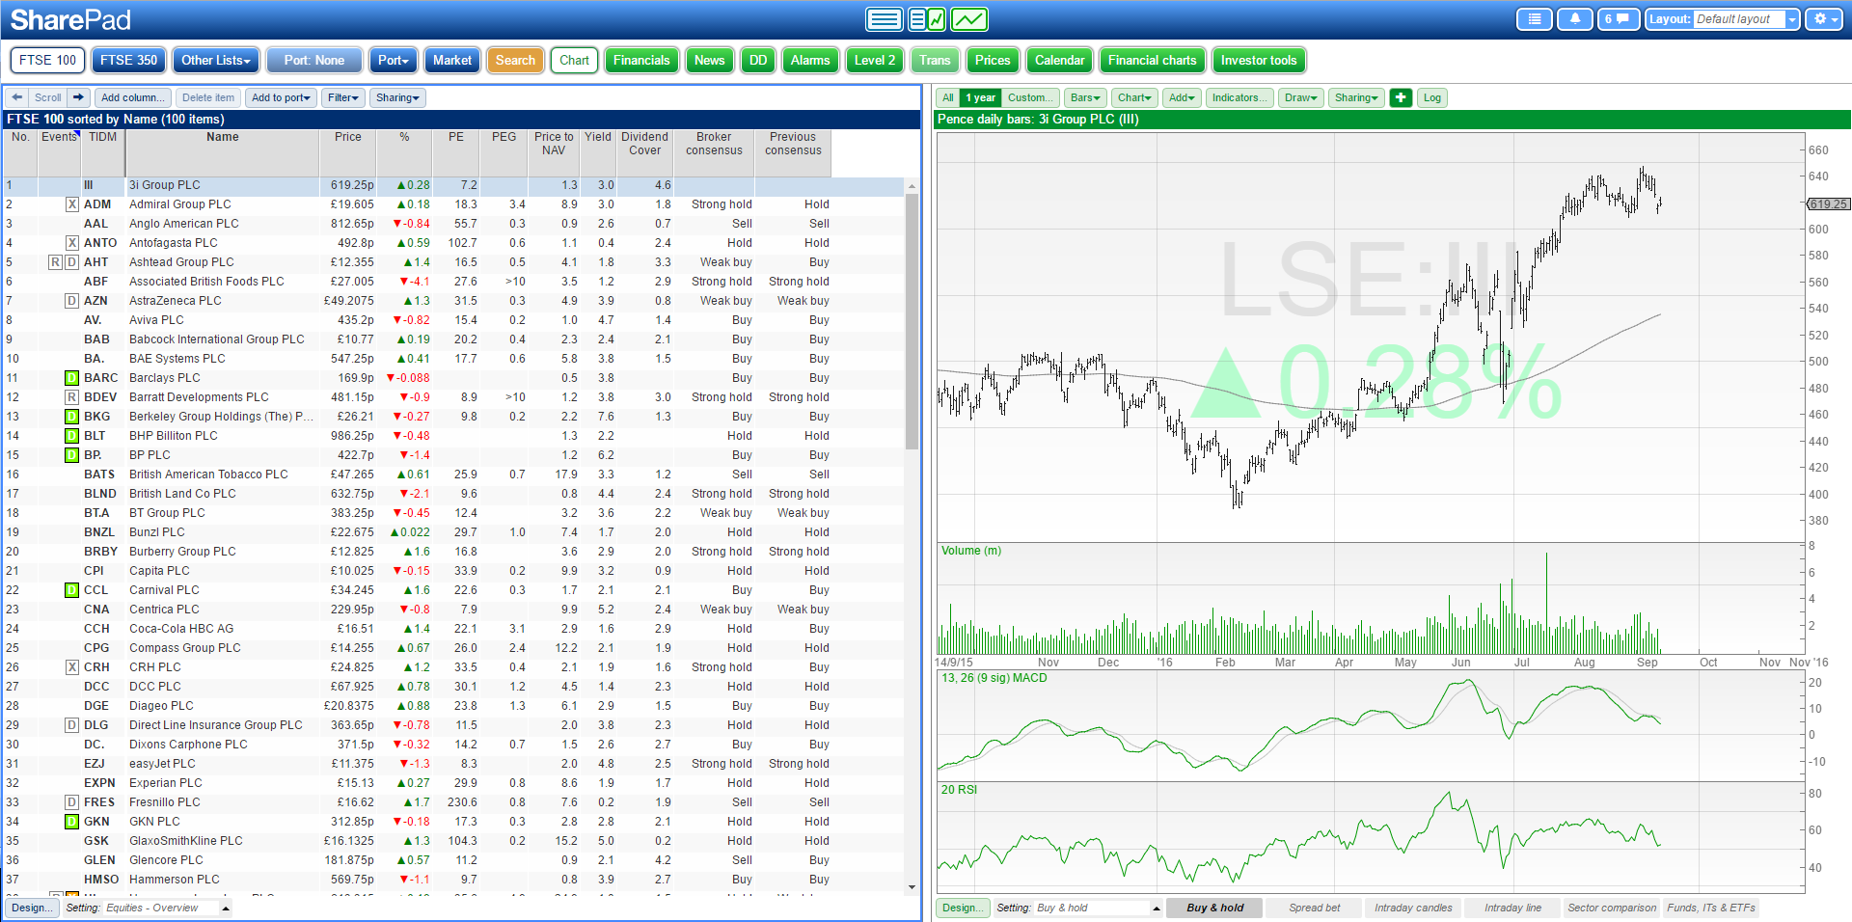Select the Sector comparison chart setting
The image size is (1852, 922).
pos(1612,908)
